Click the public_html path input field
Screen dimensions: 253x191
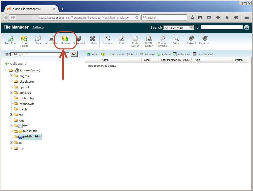(x=39, y=54)
